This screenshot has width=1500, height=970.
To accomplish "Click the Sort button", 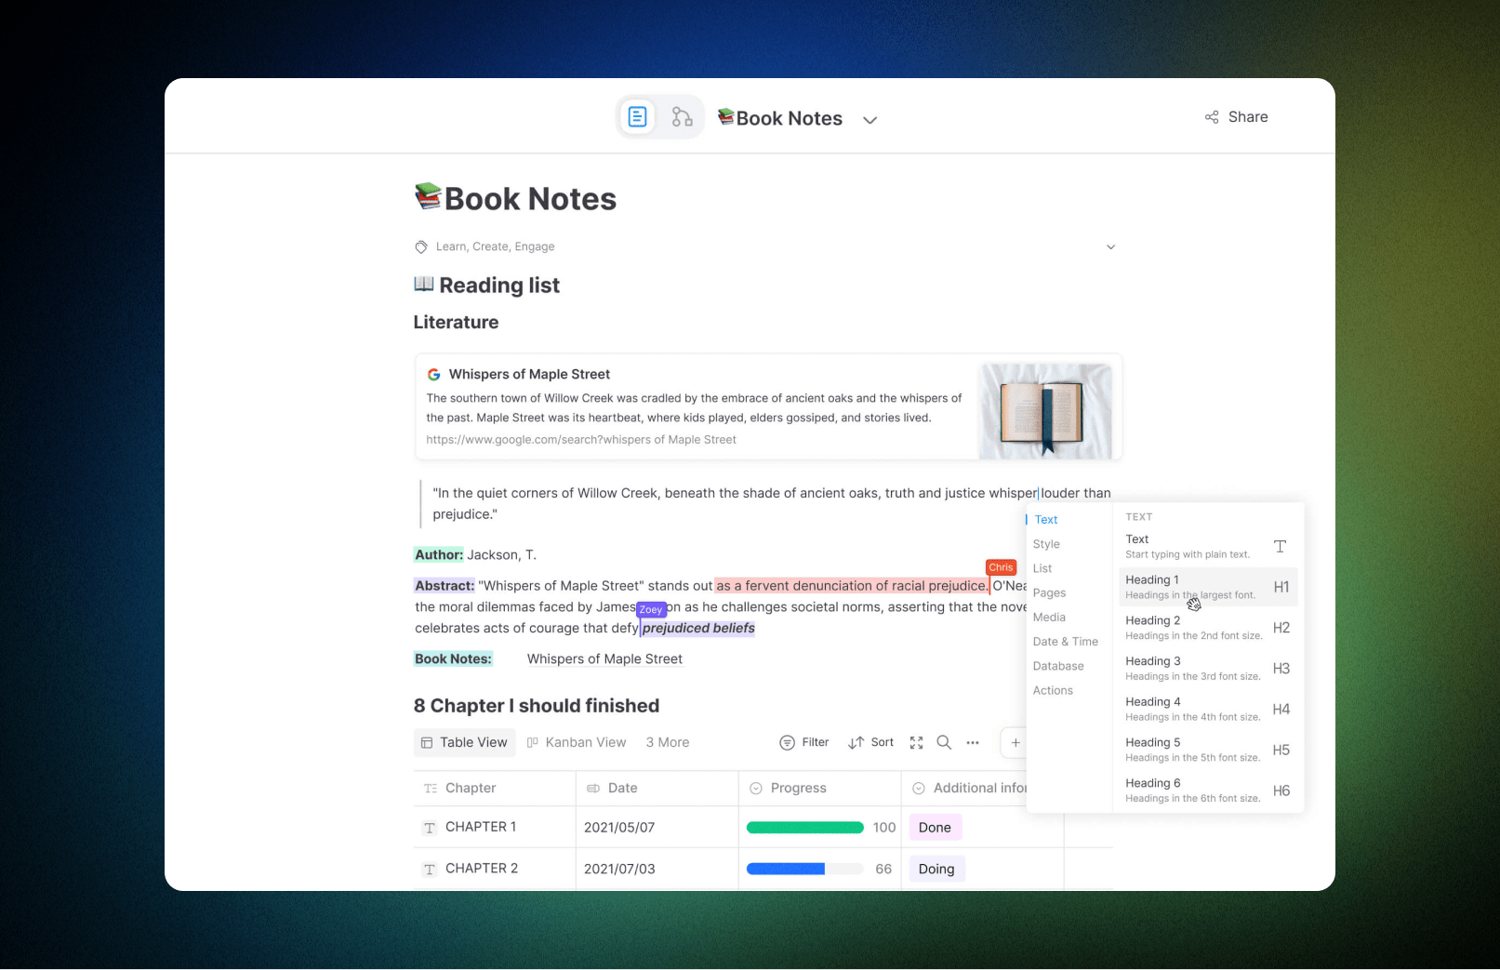I will [870, 742].
